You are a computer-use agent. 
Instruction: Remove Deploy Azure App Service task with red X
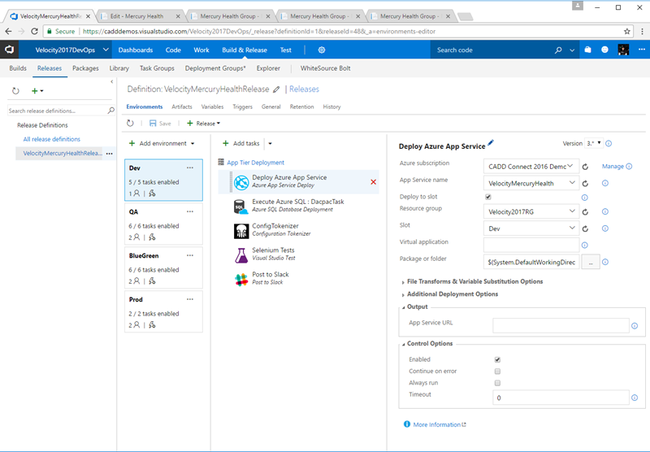pyautogui.click(x=373, y=181)
